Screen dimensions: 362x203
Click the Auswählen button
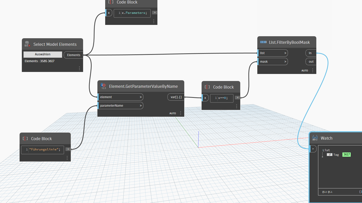point(43,54)
